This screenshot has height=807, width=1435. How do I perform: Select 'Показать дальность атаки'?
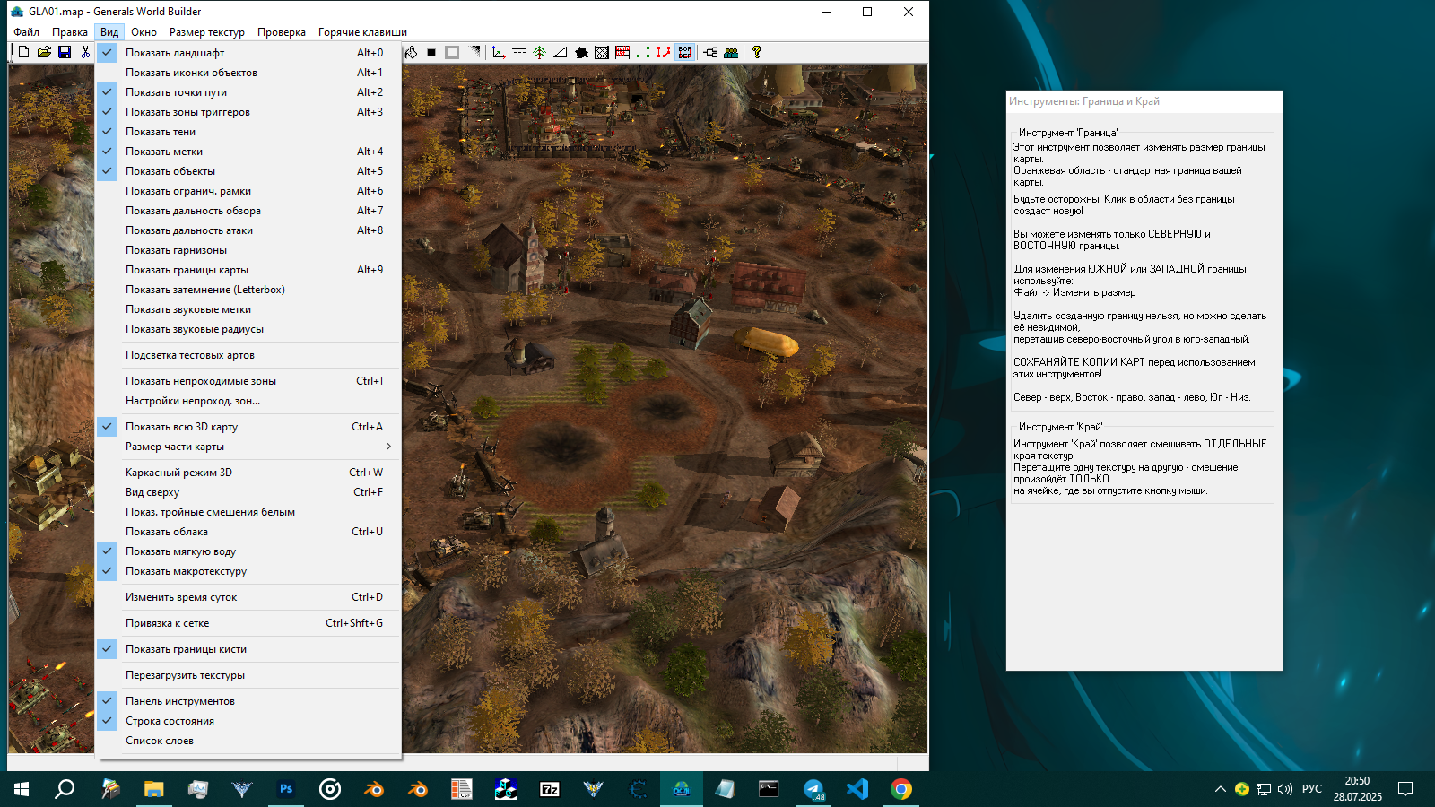[248, 230]
